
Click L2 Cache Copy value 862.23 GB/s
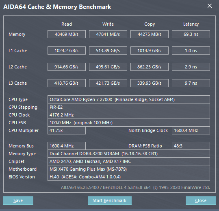[x=150, y=67]
